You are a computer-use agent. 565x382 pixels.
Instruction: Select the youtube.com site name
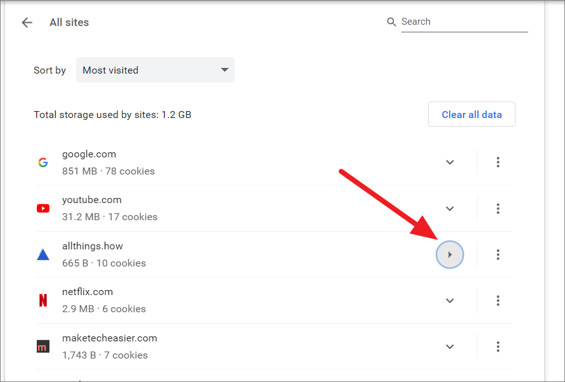pyautogui.click(x=91, y=200)
